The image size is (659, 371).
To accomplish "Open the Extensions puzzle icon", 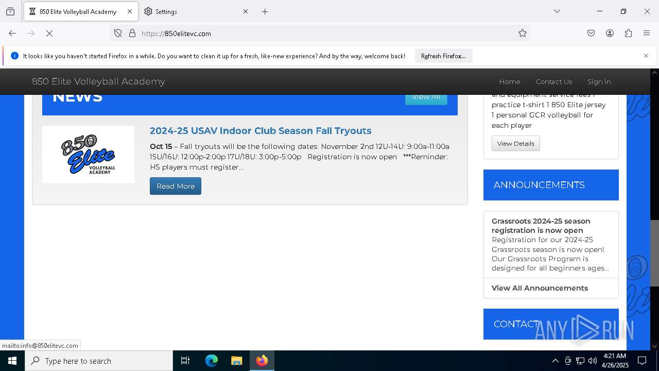I will point(628,33).
